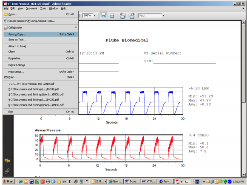Viewport: 247px width, 185px height.
Task: Expand the zoom percentage dropdown arrow
Action: pos(94,15)
